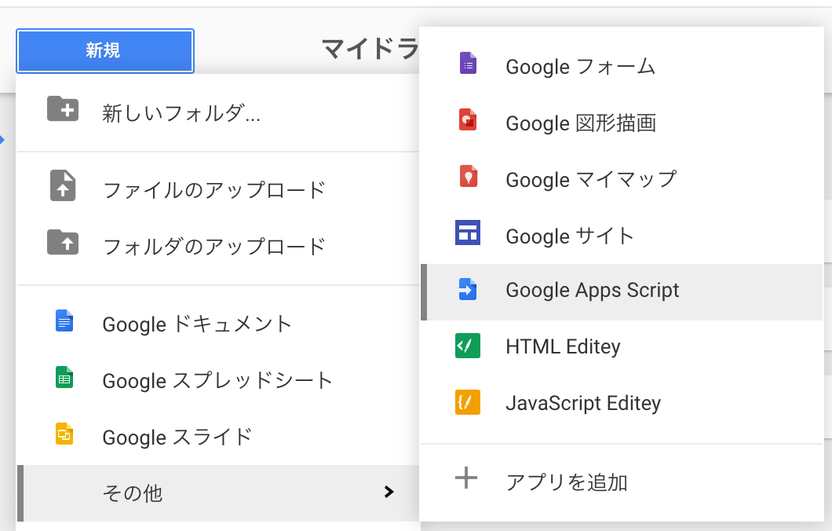Click the blue 新規 button

pos(105,51)
